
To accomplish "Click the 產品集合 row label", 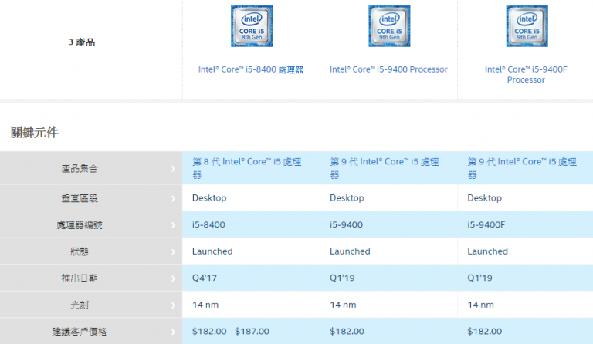I will click(80, 168).
